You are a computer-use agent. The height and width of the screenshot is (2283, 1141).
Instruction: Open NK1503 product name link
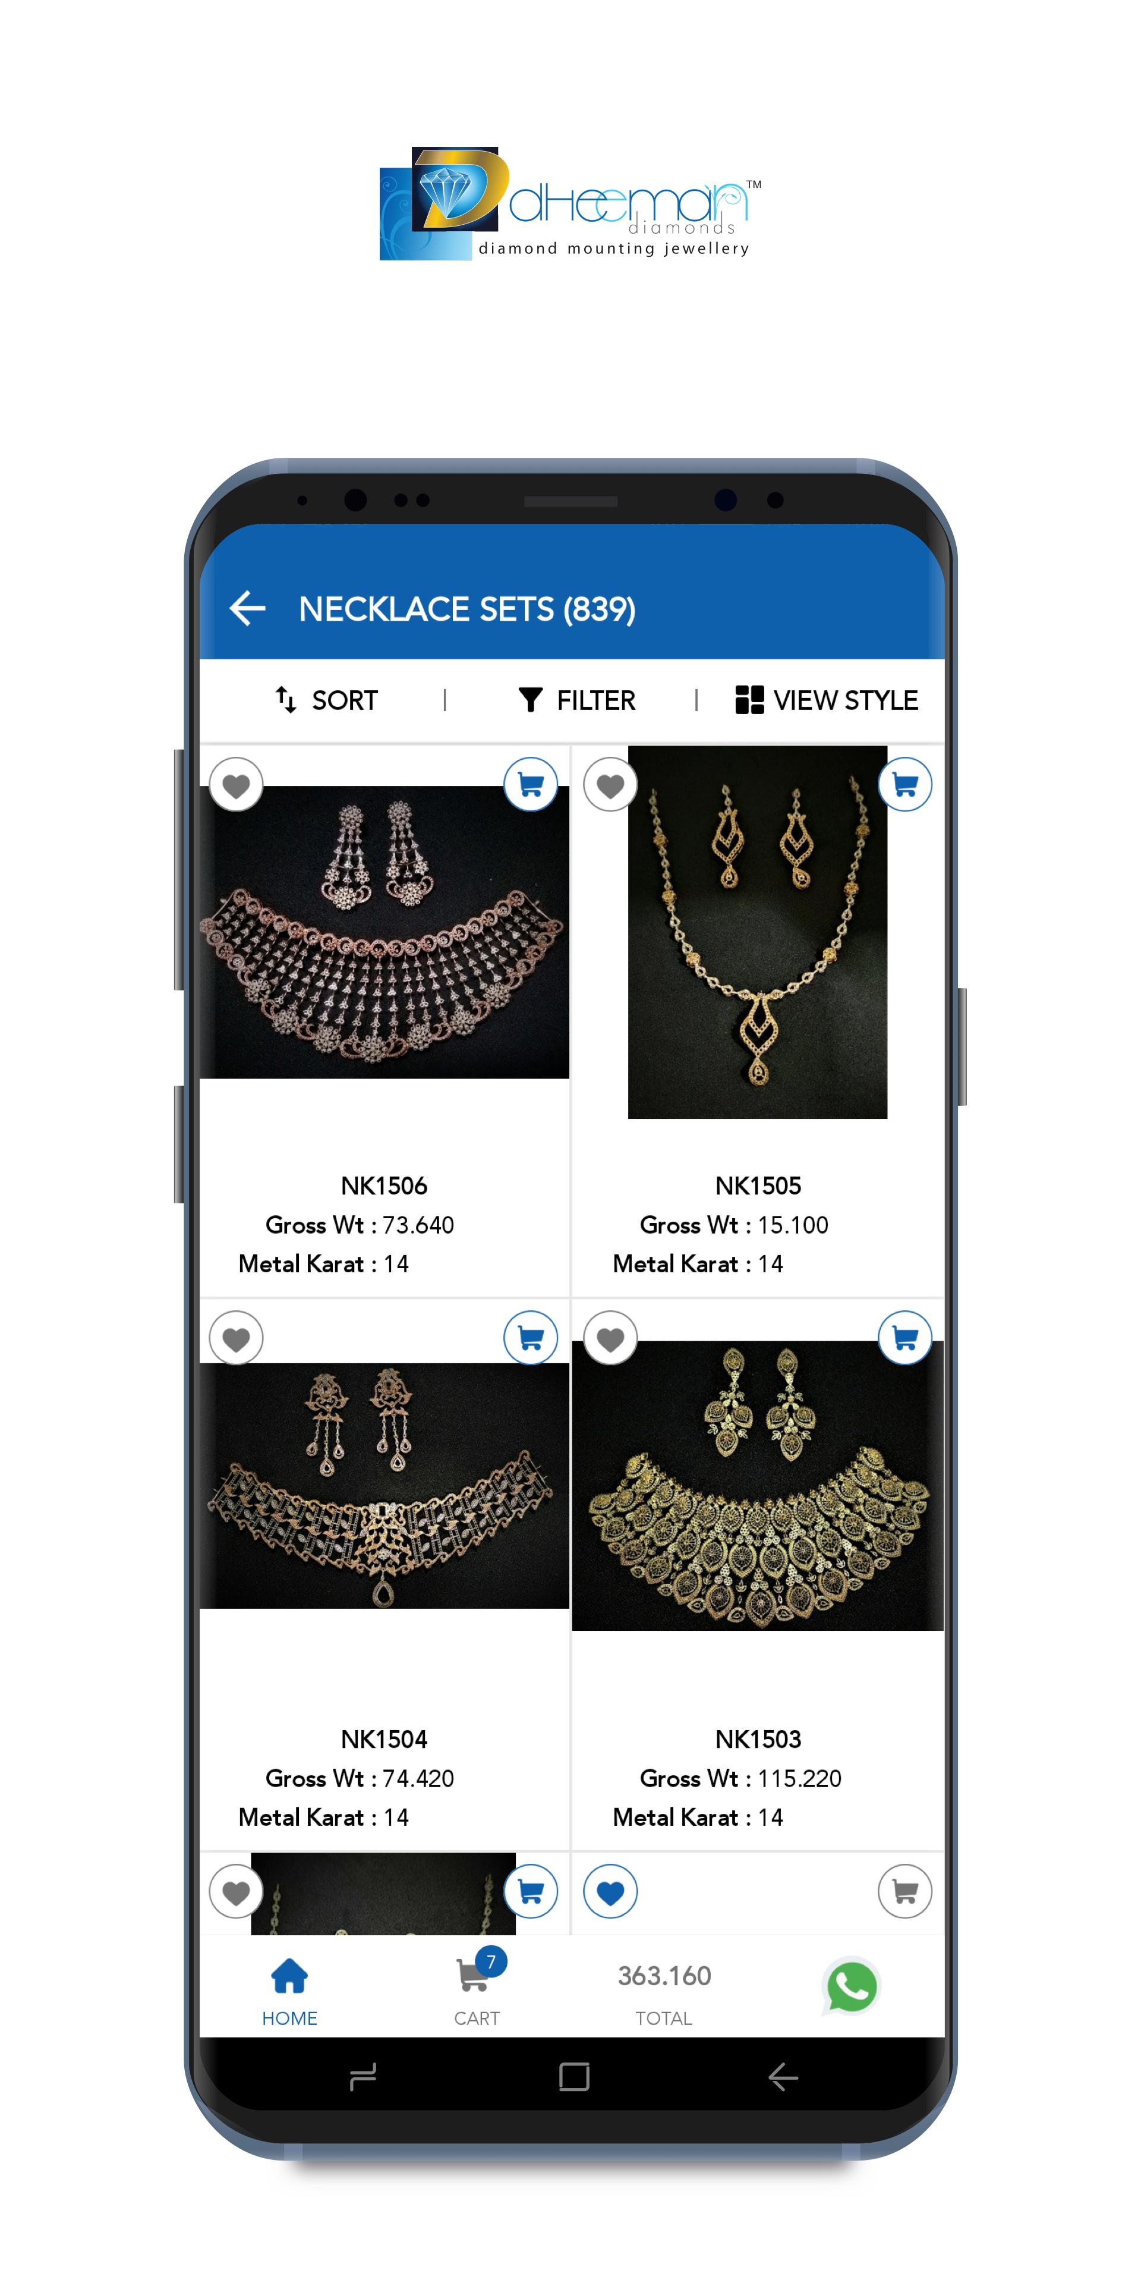pos(758,1739)
